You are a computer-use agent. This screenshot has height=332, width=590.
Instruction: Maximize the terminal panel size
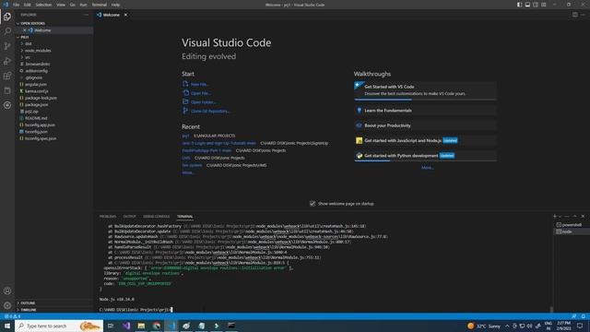(x=574, y=216)
